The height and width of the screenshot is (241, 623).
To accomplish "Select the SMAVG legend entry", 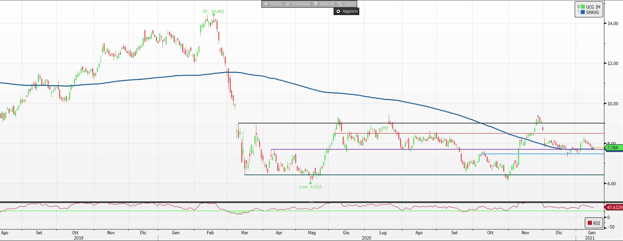I will [x=592, y=12].
